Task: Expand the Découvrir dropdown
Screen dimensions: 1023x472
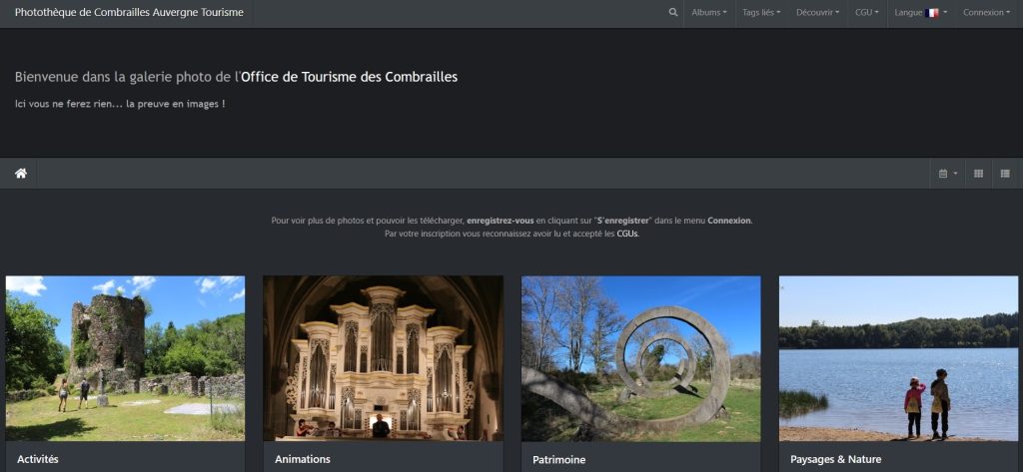Action: pos(816,13)
